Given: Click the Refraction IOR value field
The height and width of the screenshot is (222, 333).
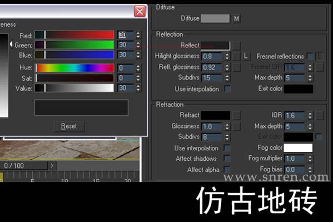Looking at the screenshot, I should click(295, 116).
